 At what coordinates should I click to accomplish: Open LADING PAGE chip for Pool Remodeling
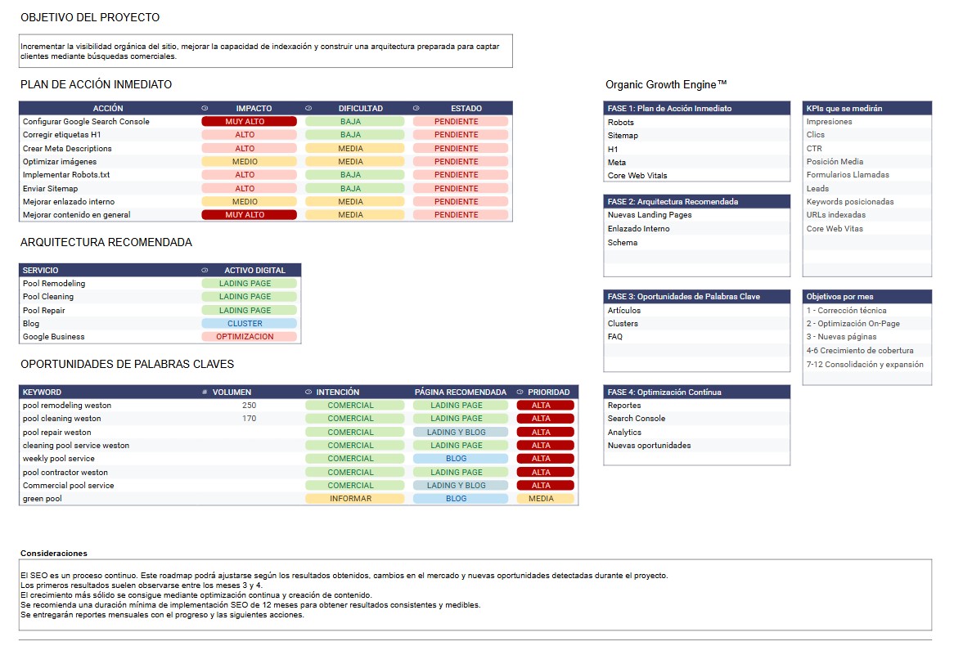pos(250,284)
